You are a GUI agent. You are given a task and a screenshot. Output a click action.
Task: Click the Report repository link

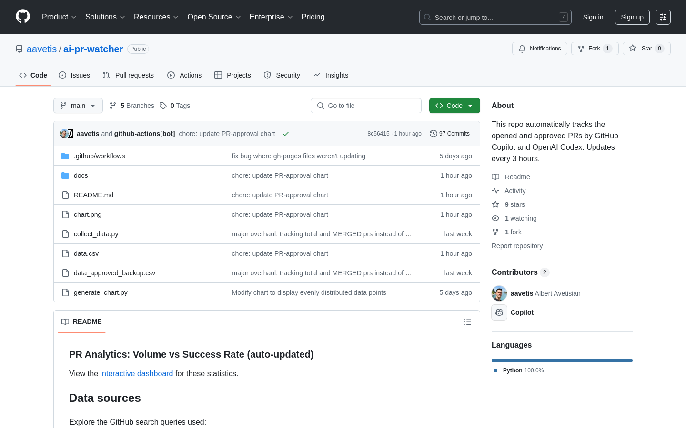click(517, 246)
